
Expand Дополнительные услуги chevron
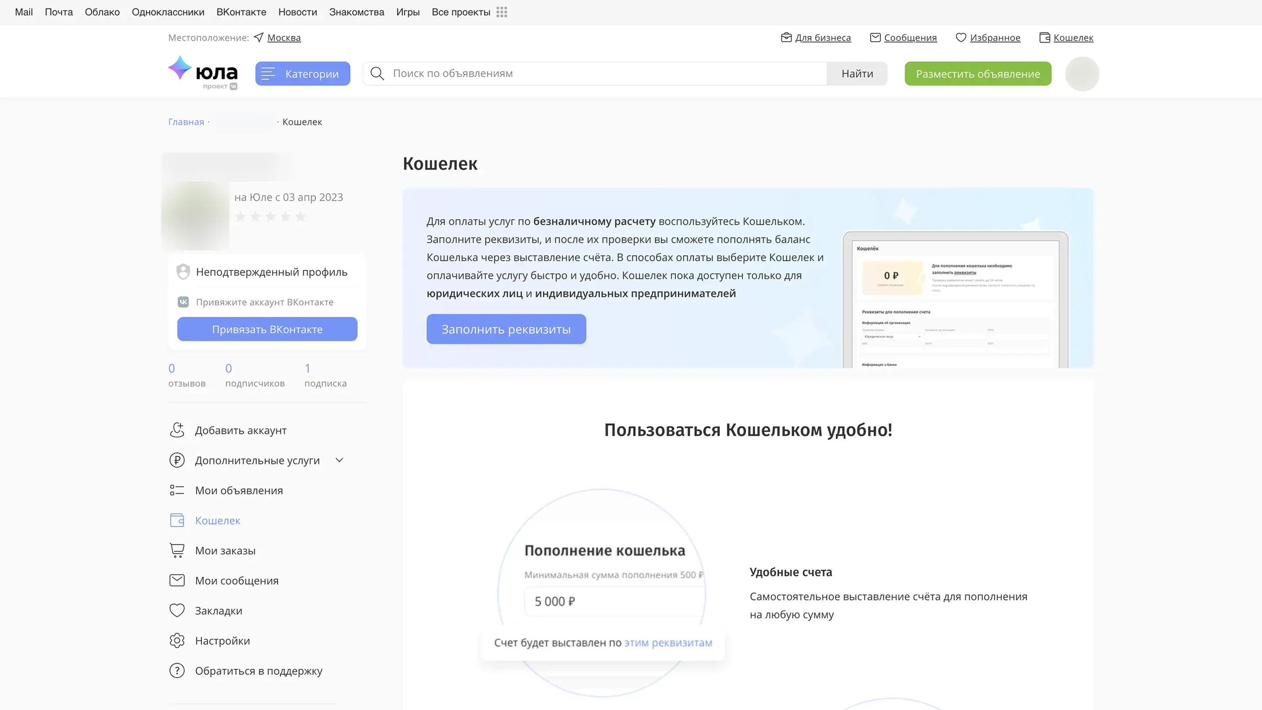(340, 460)
